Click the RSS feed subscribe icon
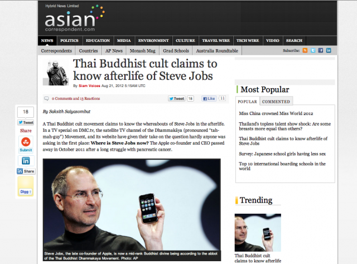 (x=305, y=50)
